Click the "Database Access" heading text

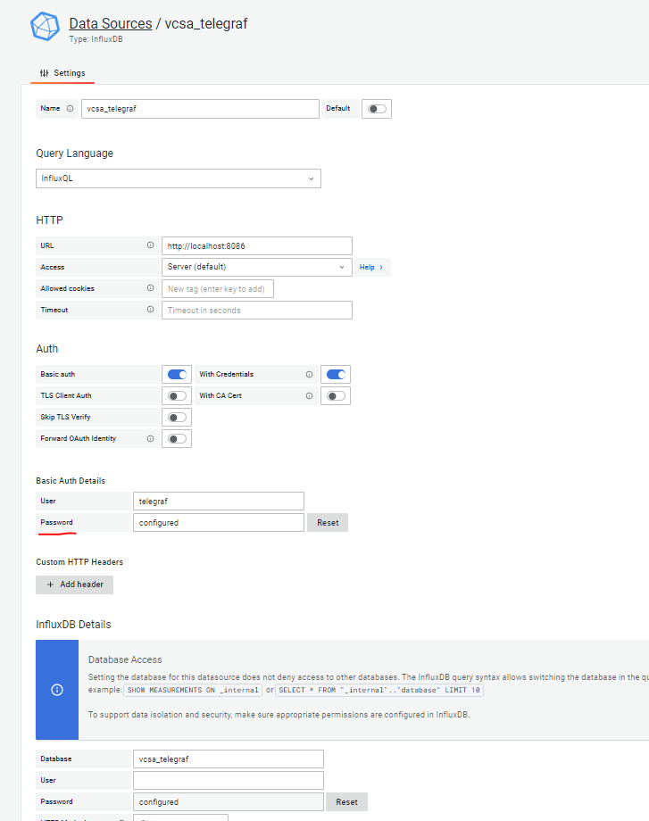tap(125, 659)
